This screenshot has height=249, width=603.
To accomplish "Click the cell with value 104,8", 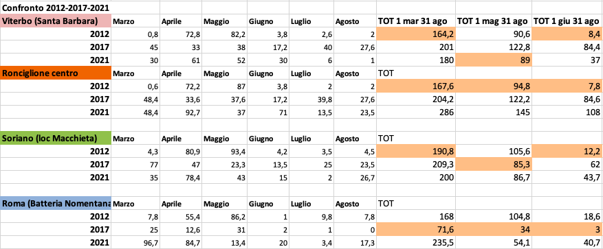I will click(494, 217).
